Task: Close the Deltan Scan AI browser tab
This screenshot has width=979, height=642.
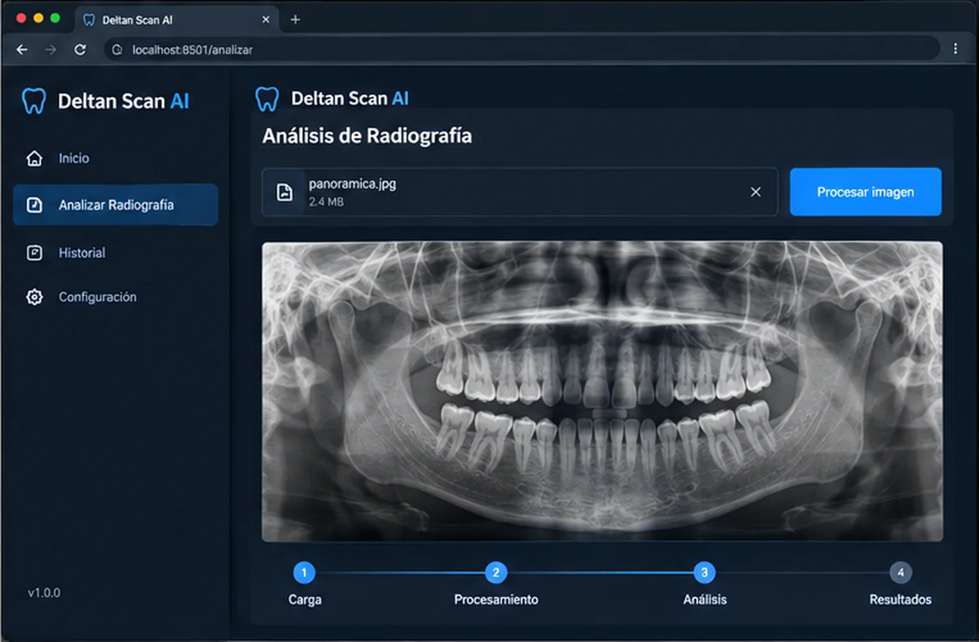Action: click(x=266, y=20)
